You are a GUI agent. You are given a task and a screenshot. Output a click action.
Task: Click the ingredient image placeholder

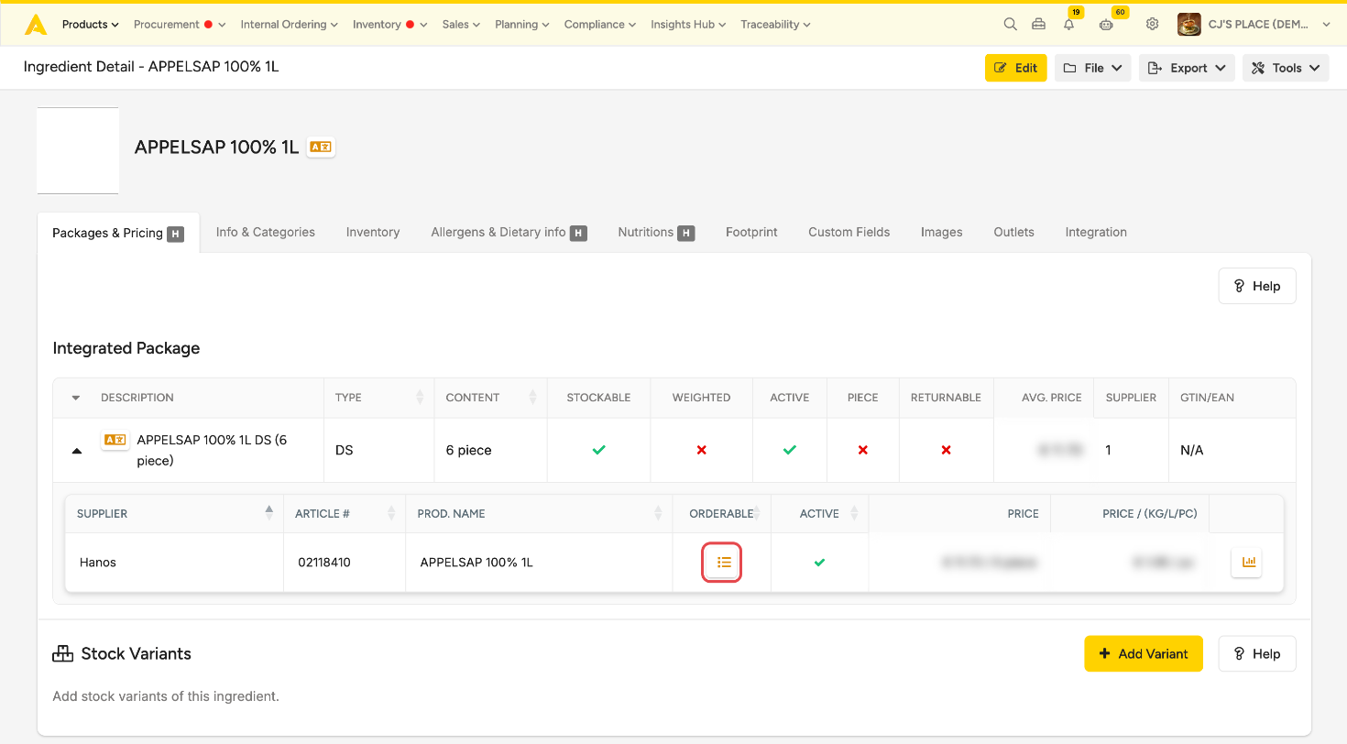[x=78, y=151]
